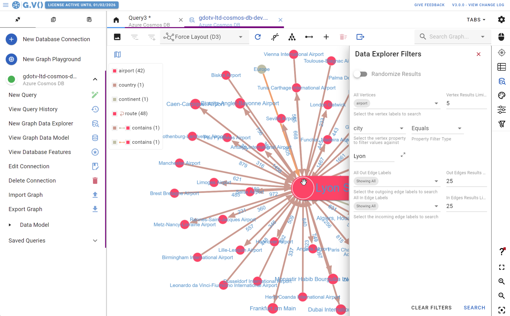
Task: Switch to the gdotv-ltd-cosmos-db-dev tab
Action: [233, 20]
